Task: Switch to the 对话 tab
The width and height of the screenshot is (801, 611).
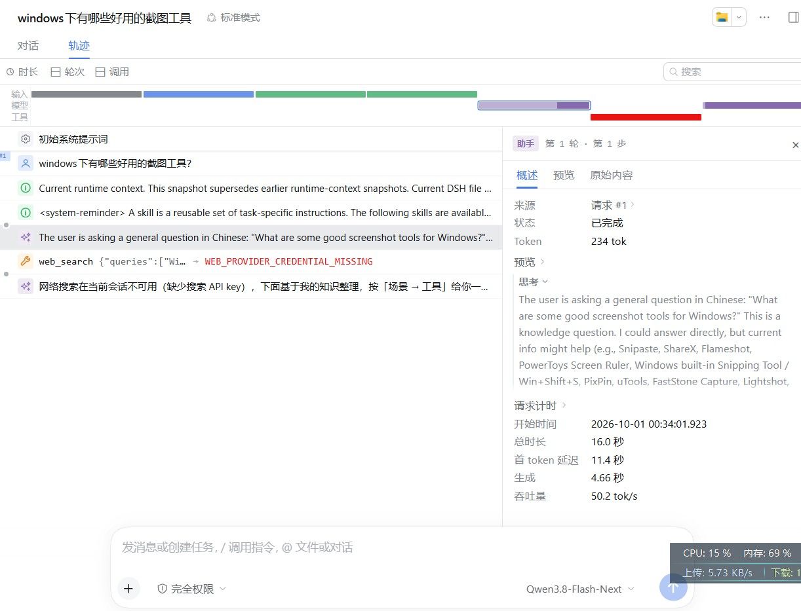Action: click(28, 45)
